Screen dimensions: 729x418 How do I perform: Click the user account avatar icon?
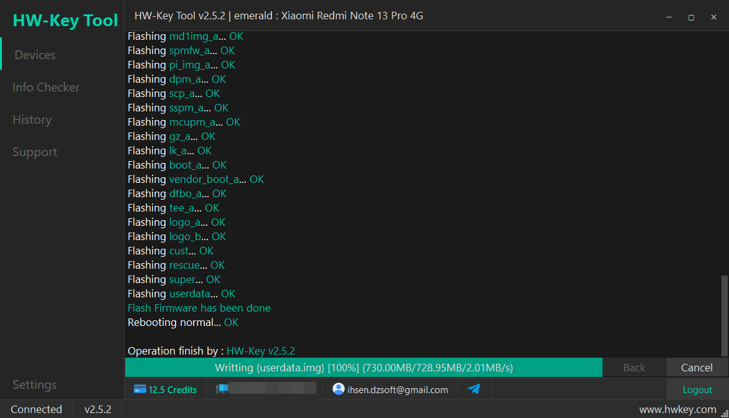[339, 389]
